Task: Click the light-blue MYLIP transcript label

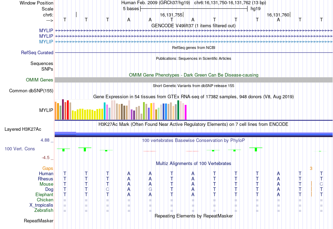Action: click(46, 42)
